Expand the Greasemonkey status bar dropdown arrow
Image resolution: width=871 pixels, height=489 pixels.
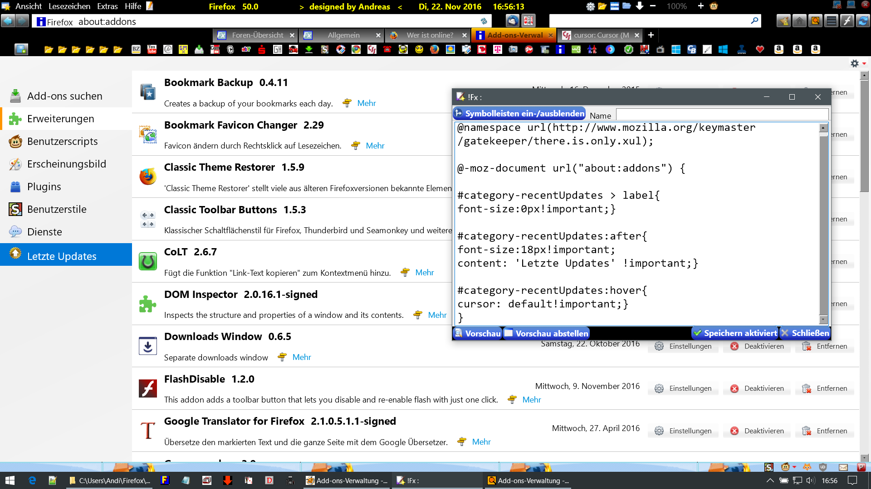794,467
